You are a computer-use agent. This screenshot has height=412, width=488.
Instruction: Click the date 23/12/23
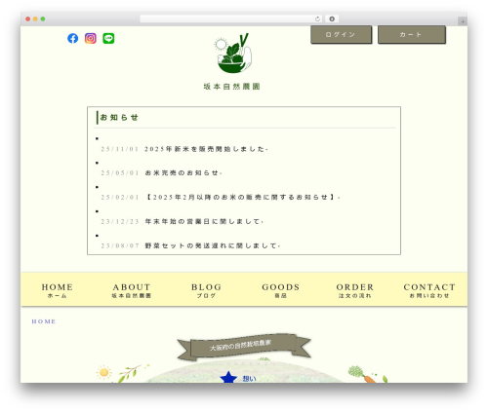click(x=120, y=221)
